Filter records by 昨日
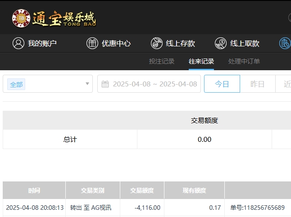291x217 pixels. click(x=257, y=84)
